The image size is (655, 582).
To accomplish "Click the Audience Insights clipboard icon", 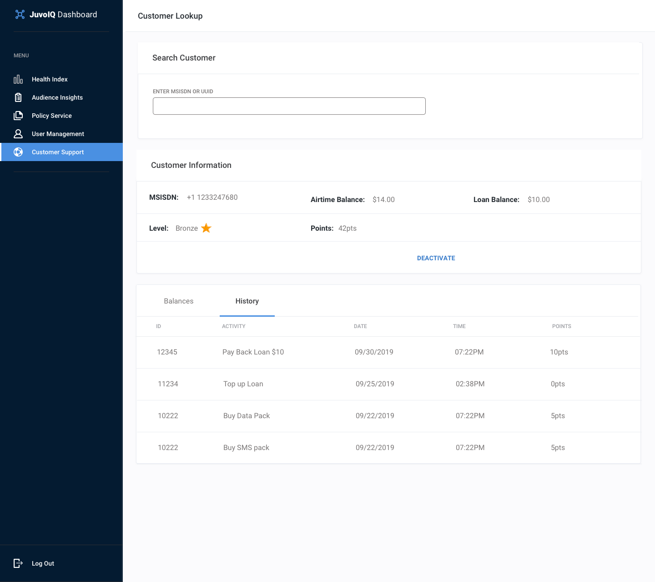I will (18, 97).
